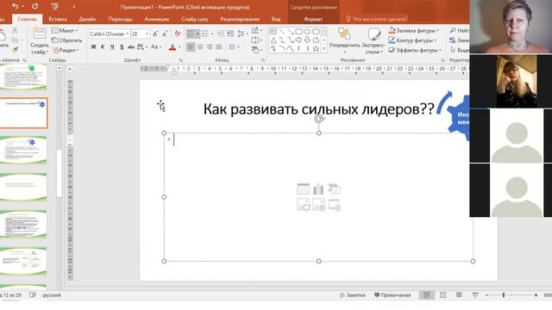Open the Раздел section dropdown

(66, 50)
